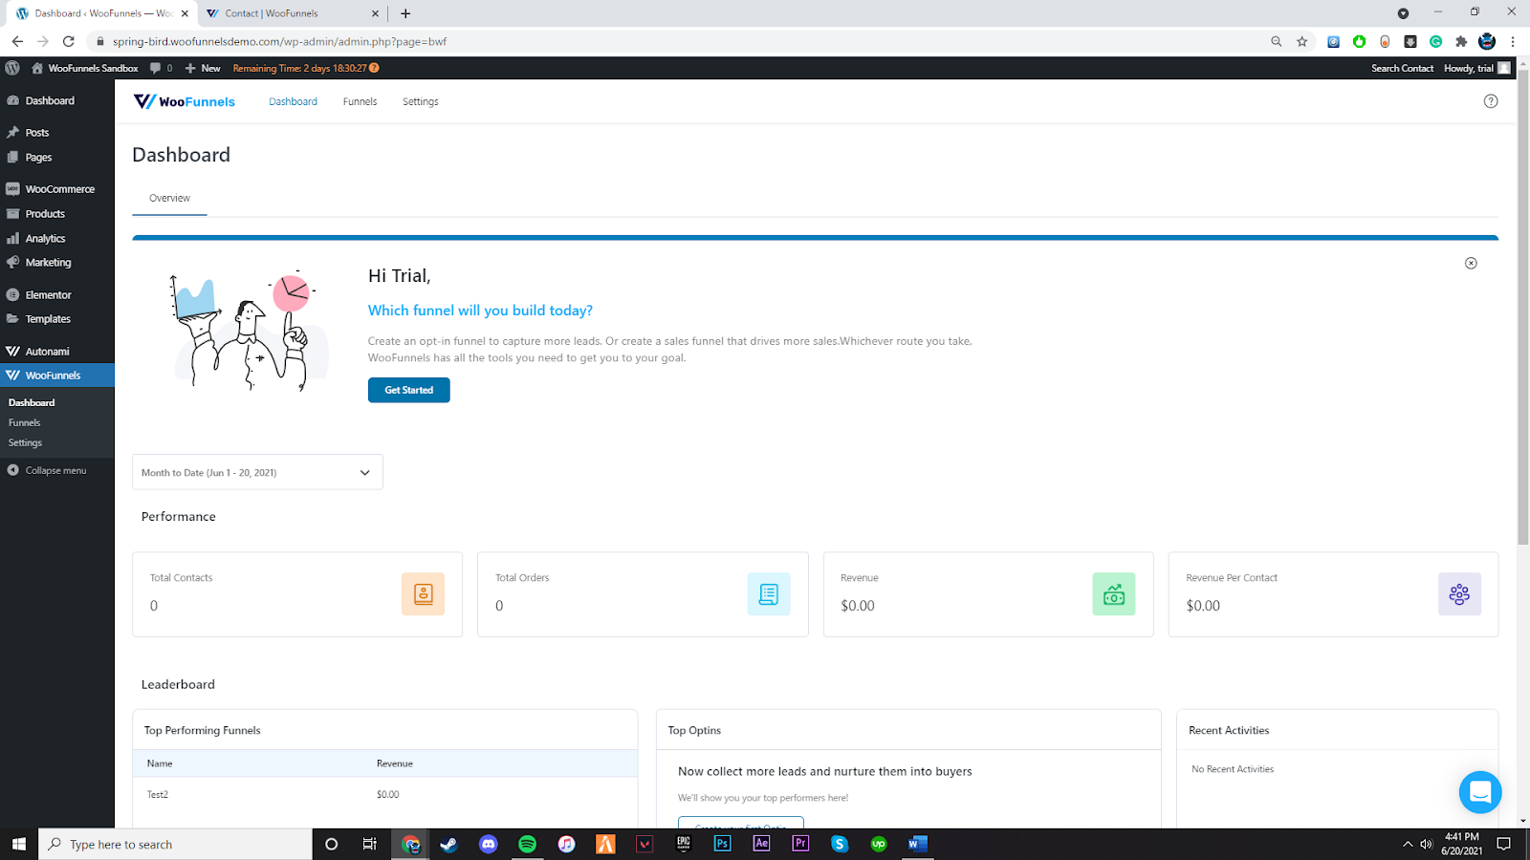Open Task View on the taskbar
The image size is (1530, 860).
(x=370, y=844)
